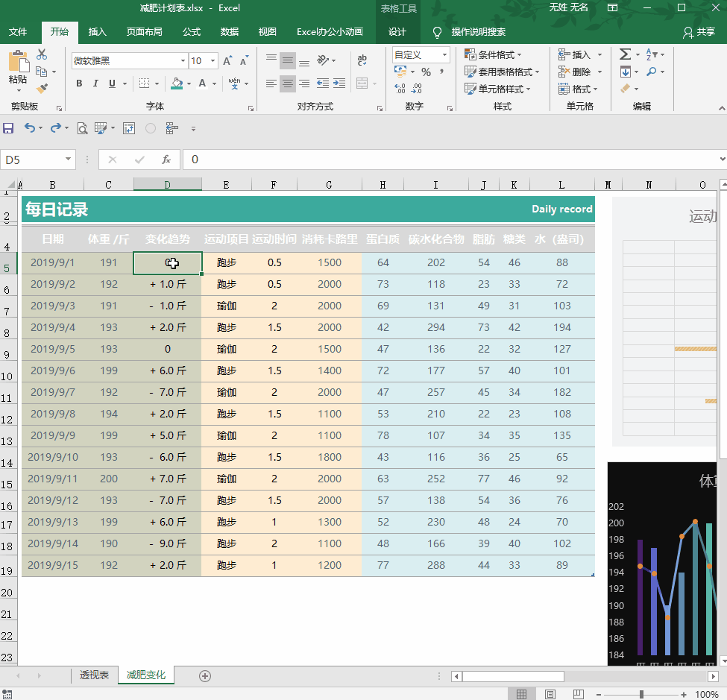
Task: Open the Name Box dropdown arrow
Action: point(68,159)
